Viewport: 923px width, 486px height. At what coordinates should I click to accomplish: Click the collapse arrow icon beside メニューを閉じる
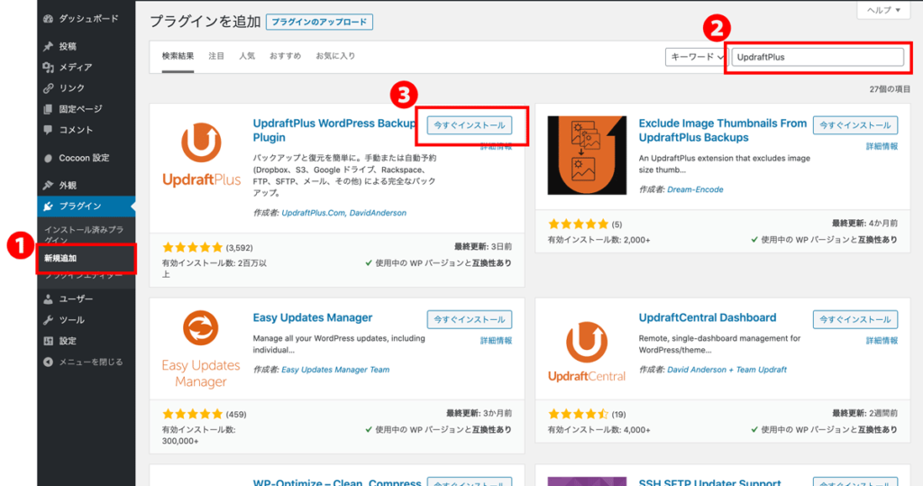click(49, 362)
